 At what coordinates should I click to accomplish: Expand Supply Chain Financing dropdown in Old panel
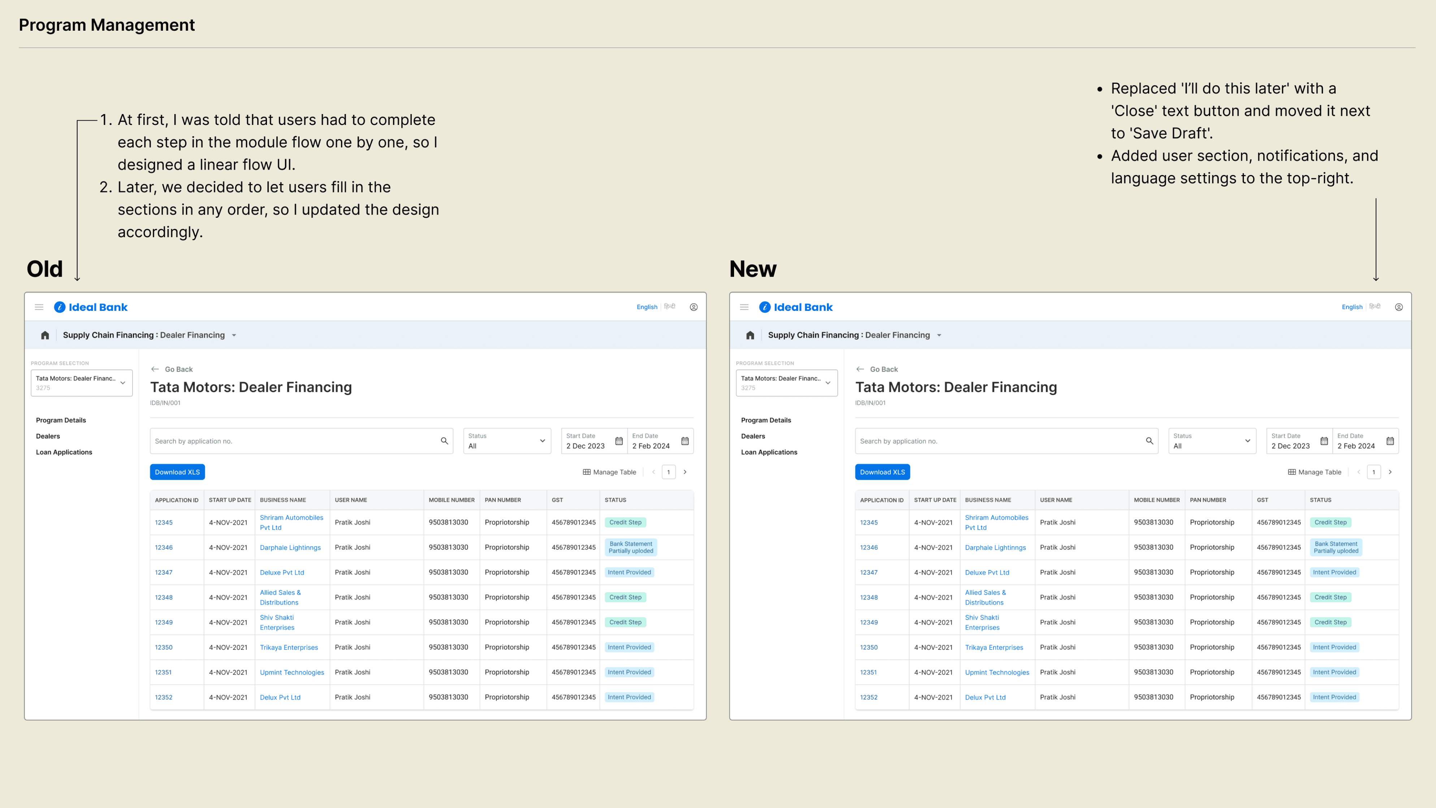tap(234, 335)
